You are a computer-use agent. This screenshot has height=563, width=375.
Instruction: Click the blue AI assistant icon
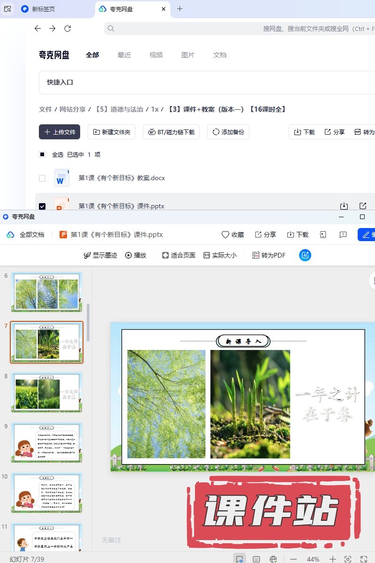(305, 255)
